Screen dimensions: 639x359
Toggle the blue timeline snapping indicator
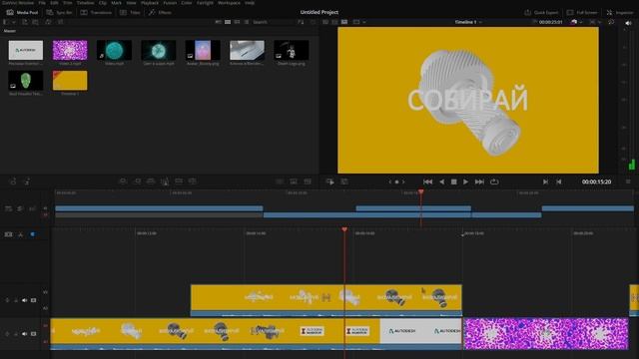click(x=32, y=234)
